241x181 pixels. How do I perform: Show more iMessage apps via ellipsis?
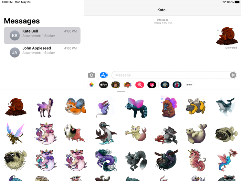coord(189,85)
